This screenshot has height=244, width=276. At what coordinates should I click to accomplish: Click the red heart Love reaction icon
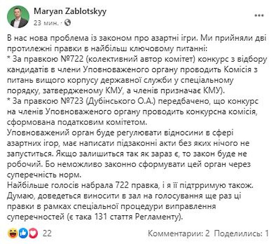tap(33, 233)
